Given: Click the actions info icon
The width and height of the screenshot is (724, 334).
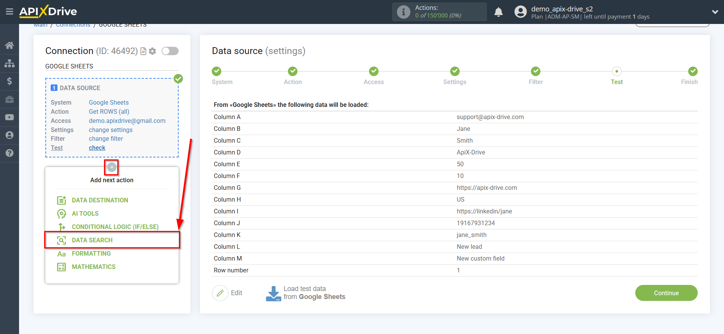Looking at the screenshot, I should (x=403, y=12).
